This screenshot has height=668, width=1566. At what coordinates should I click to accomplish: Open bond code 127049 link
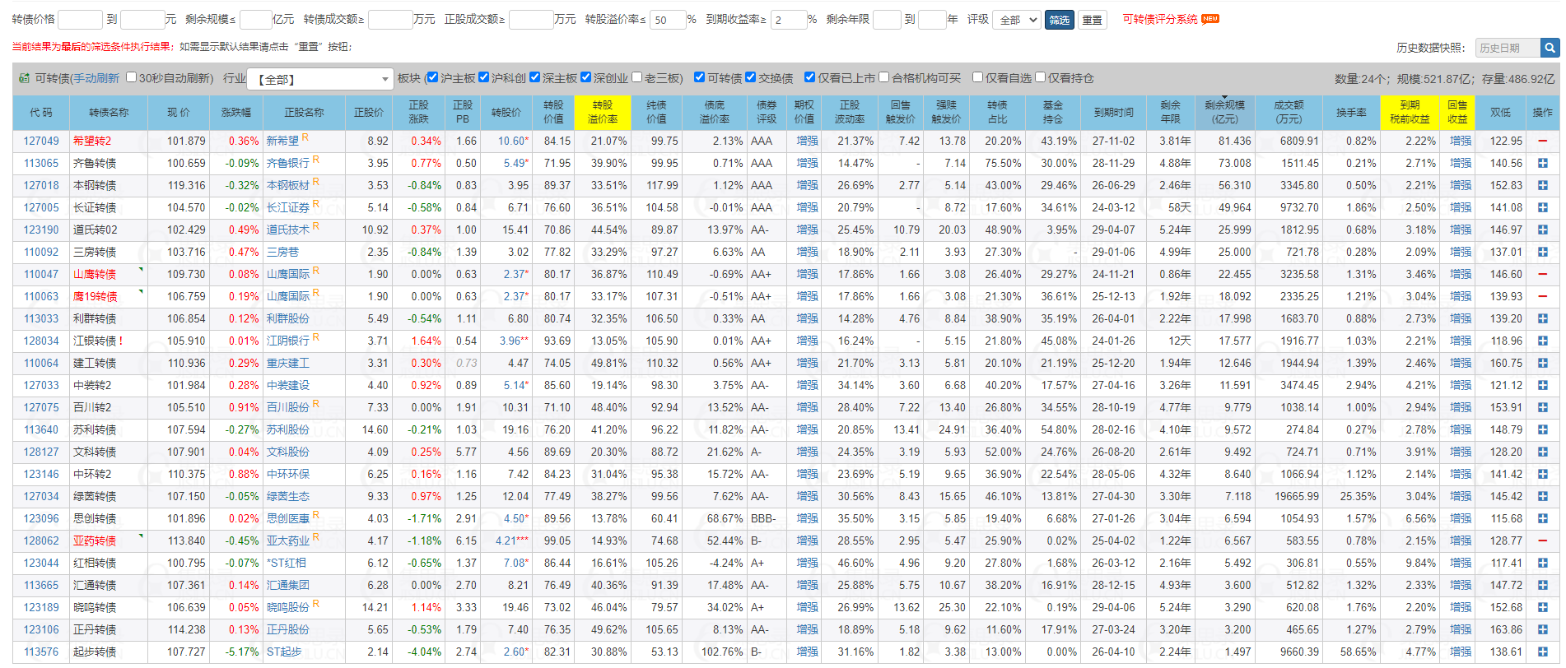point(41,141)
